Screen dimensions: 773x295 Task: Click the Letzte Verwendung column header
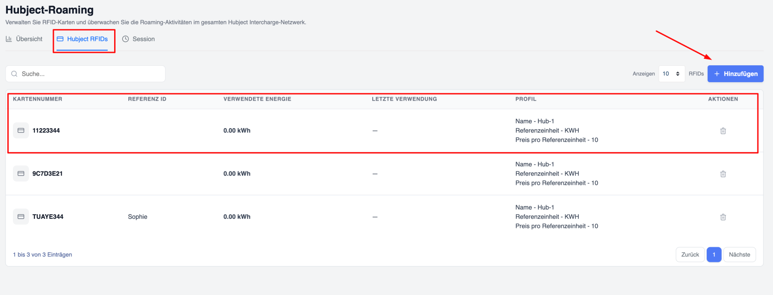[x=404, y=99]
